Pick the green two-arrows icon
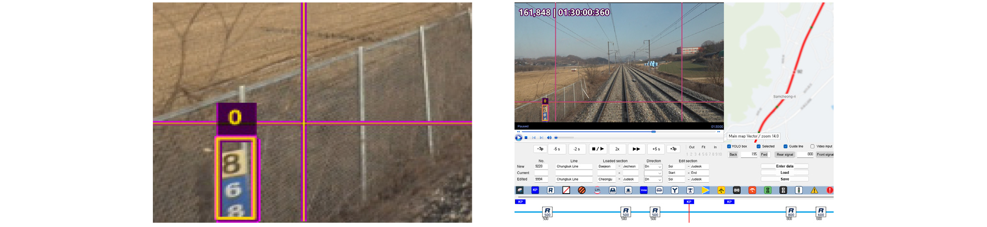The width and height of the screenshot is (987, 227). point(768,190)
